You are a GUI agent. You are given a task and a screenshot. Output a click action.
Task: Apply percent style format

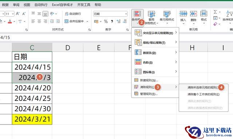coord(106,21)
